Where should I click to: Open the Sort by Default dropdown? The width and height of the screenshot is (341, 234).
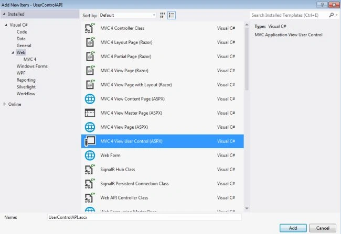click(127, 15)
